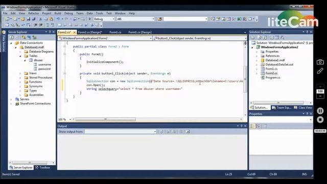
Task: Toggle Categorized view in Properties panel
Action: (x=252, y=126)
